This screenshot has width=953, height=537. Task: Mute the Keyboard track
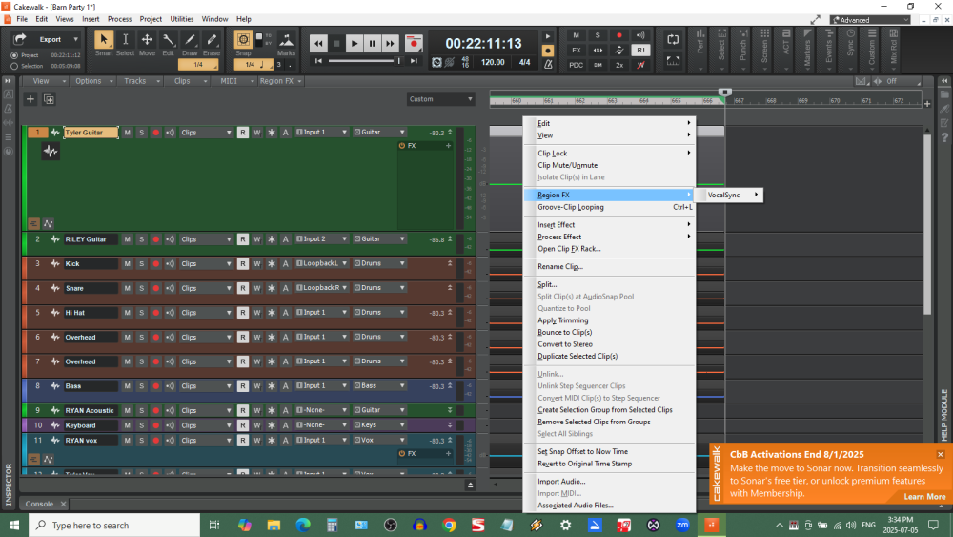click(x=127, y=425)
